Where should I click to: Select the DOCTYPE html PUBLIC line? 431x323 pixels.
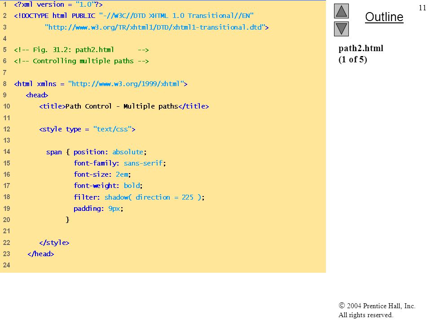pyautogui.click(x=134, y=16)
